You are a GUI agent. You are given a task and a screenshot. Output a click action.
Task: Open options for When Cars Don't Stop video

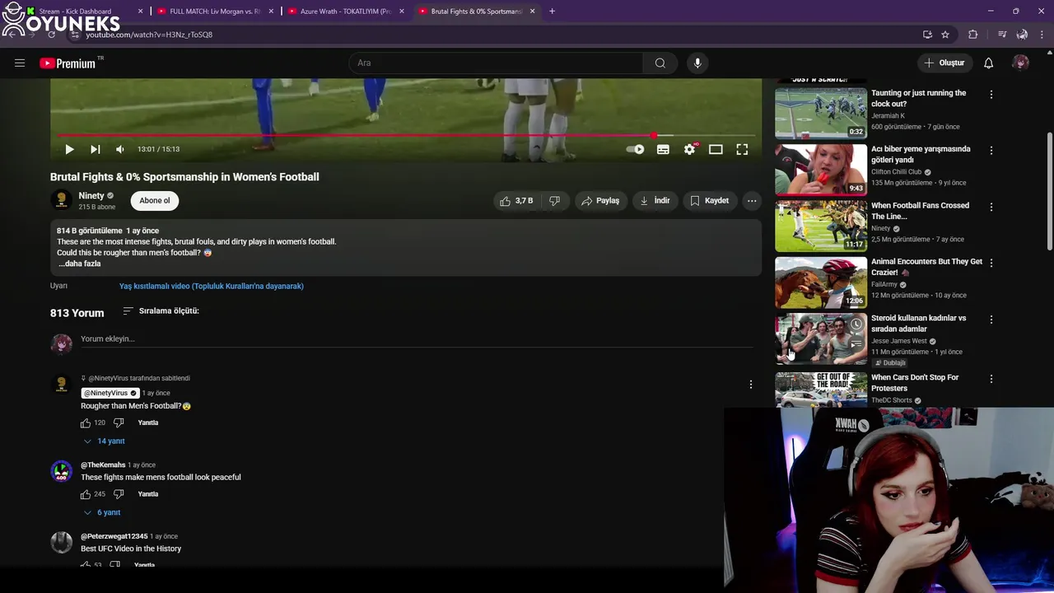tap(991, 379)
